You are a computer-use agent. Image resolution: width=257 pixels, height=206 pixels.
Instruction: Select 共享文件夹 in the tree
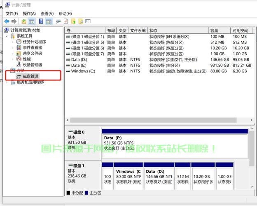click(33, 53)
